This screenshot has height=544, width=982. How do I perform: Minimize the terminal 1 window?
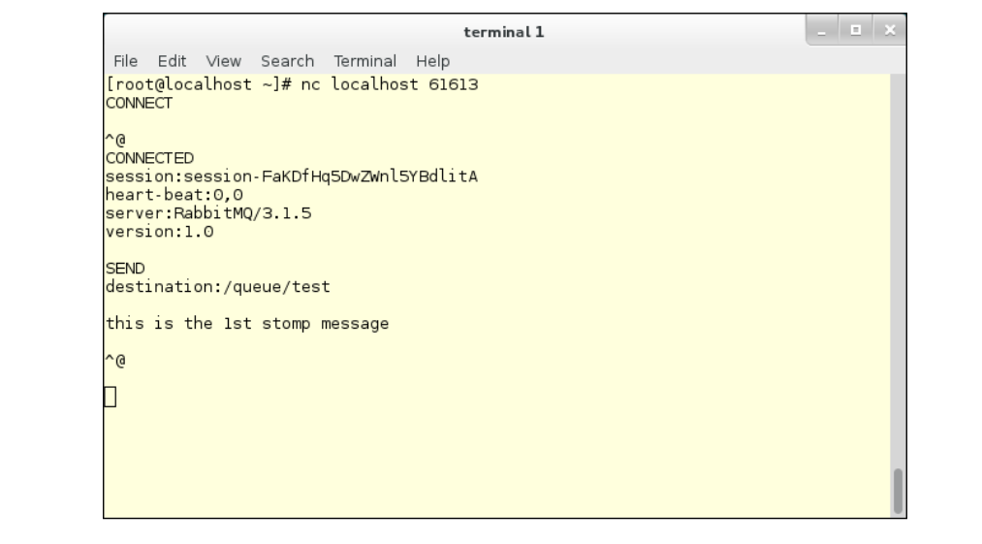(x=822, y=31)
